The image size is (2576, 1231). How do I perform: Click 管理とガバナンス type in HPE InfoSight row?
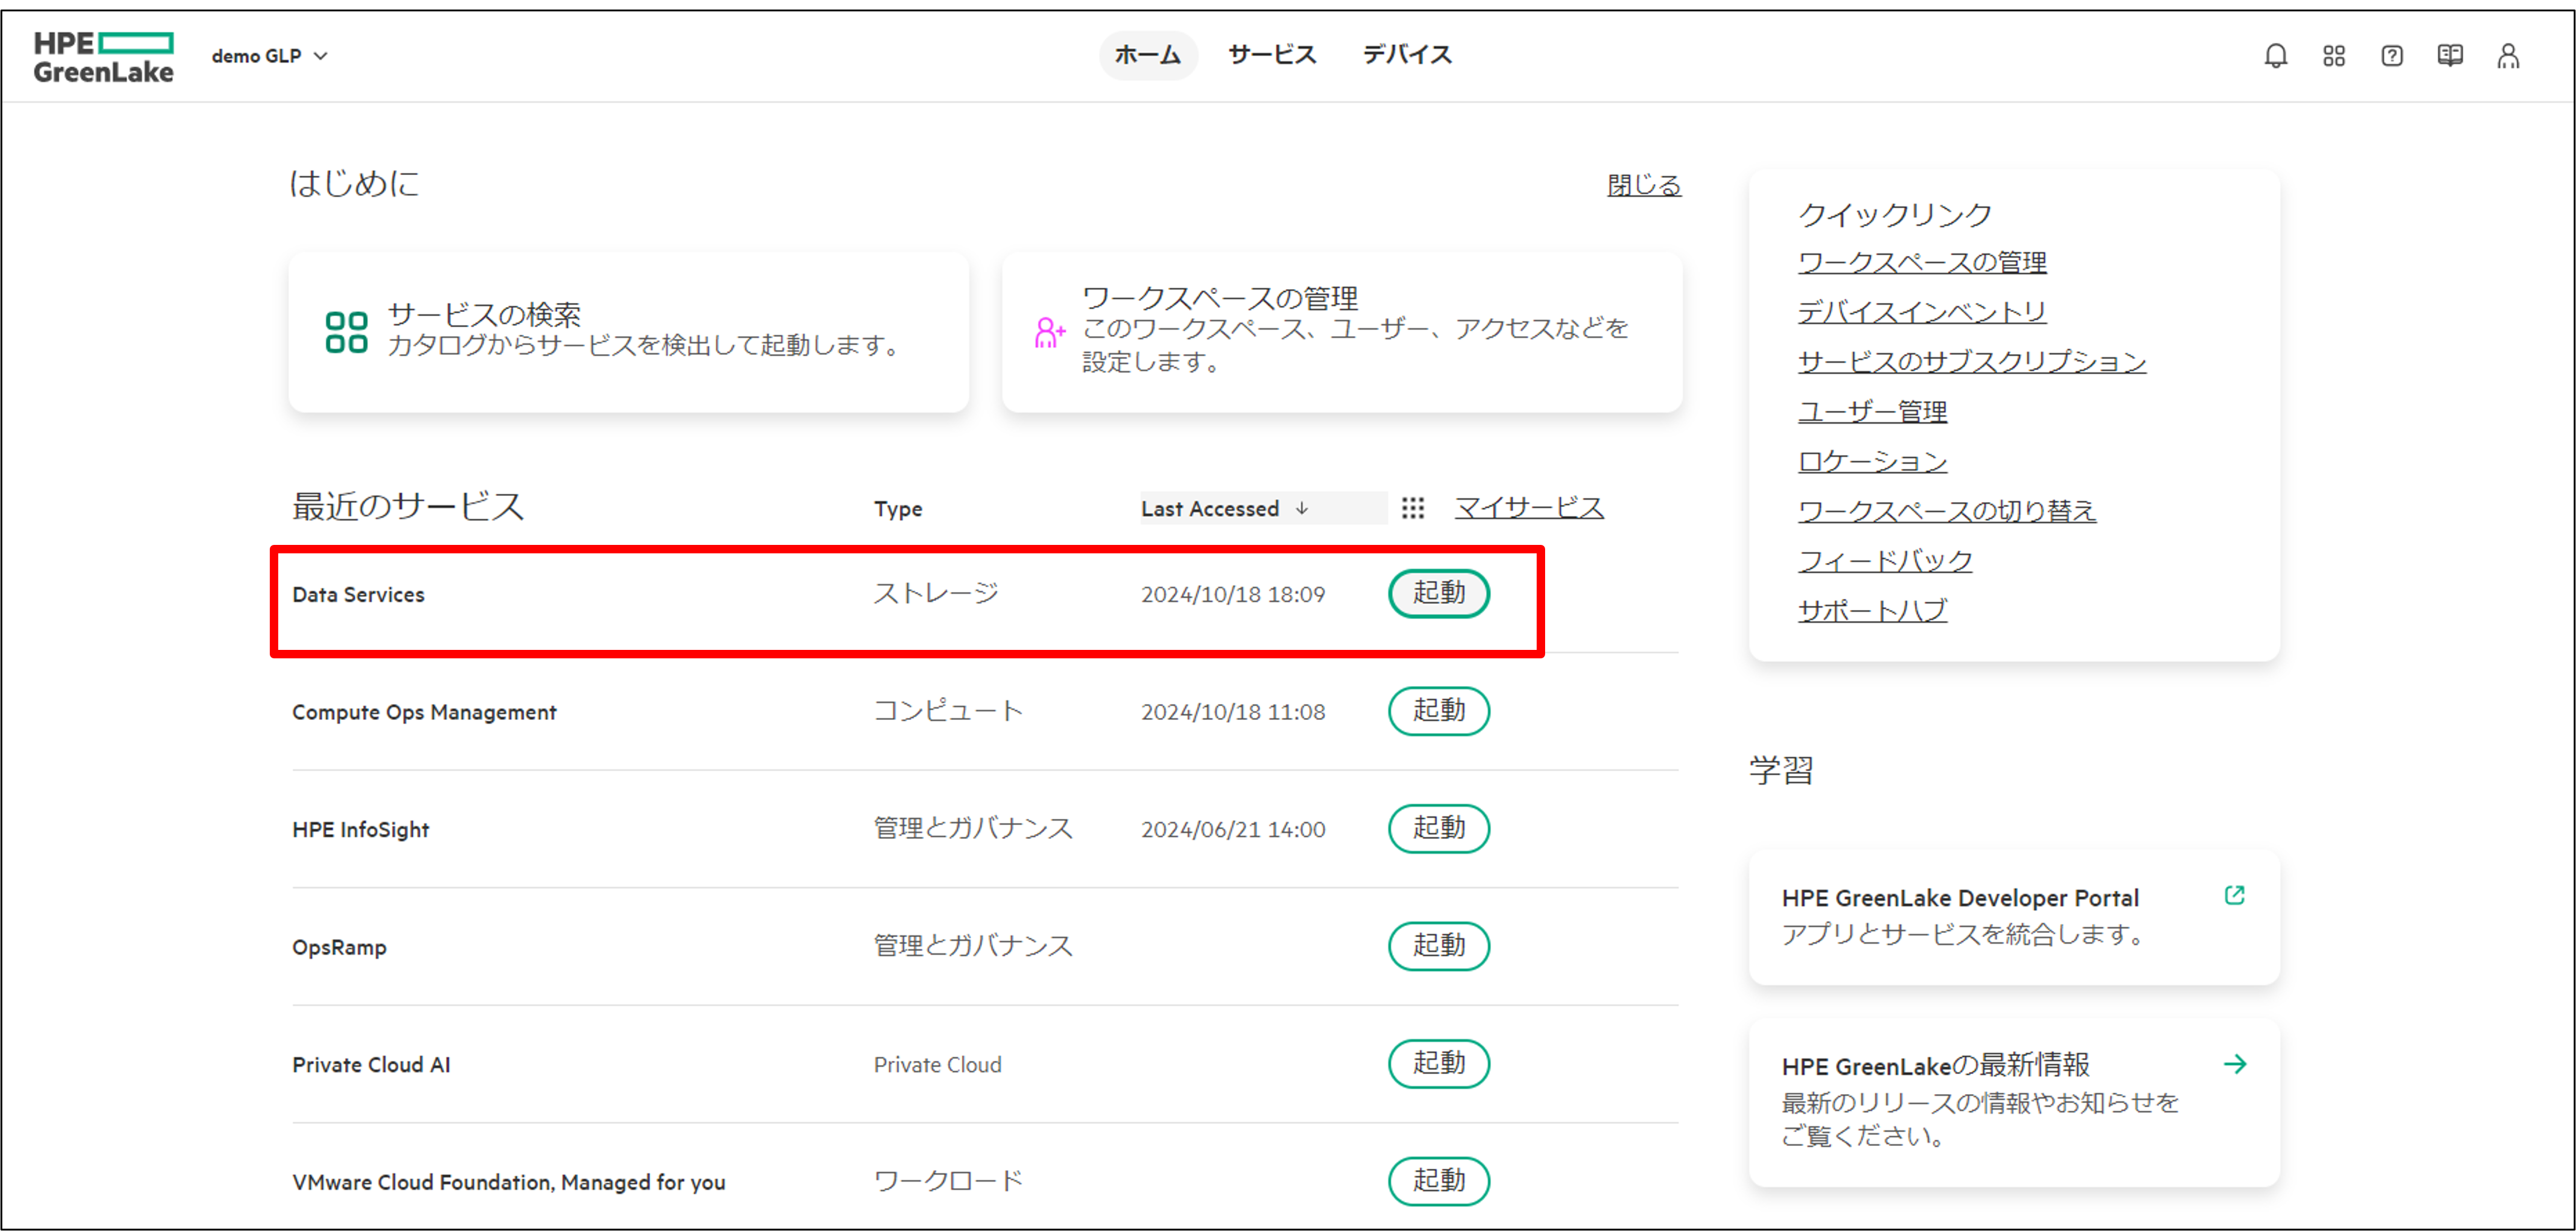[x=972, y=828]
